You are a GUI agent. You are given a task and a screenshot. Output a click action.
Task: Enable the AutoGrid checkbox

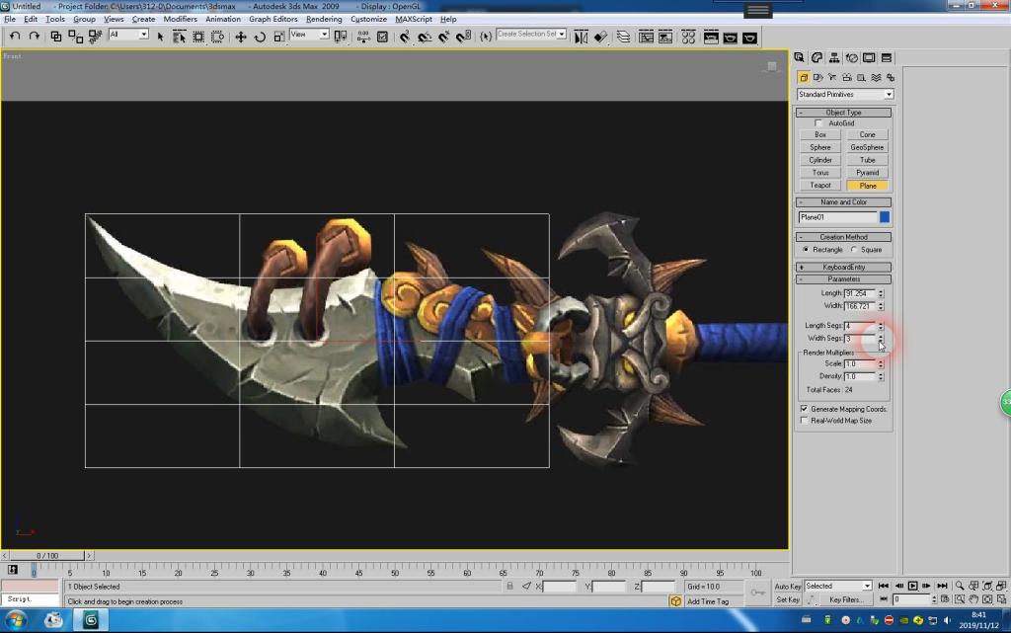[x=819, y=123]
